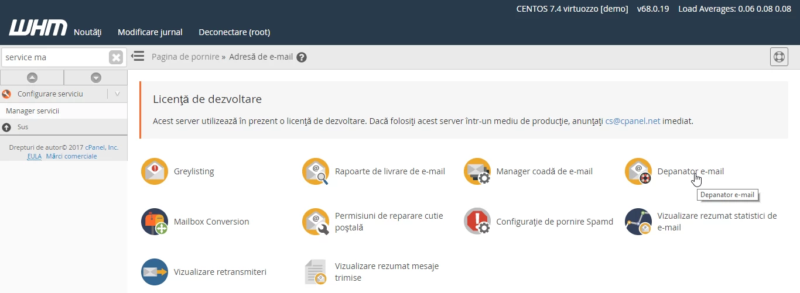Click Permisiuni de reparare cutie poştală text
The width and height of the screenshot is (800, 293).
[x=389, y=222]
